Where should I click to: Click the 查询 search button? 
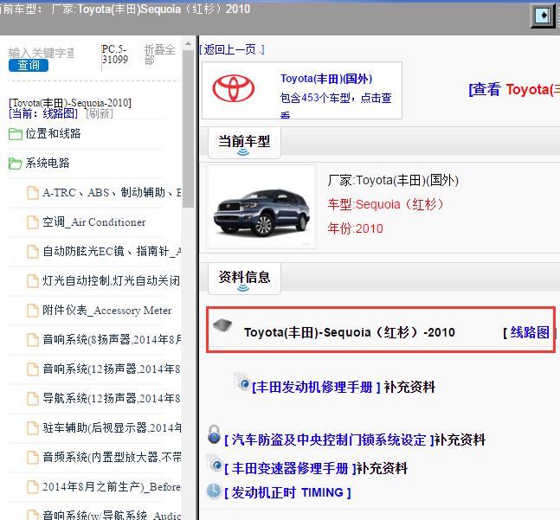coord(29,65)
